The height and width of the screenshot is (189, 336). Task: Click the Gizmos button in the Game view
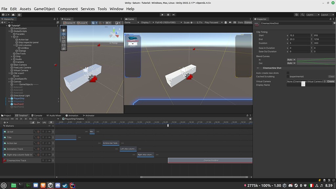[248, 22]
